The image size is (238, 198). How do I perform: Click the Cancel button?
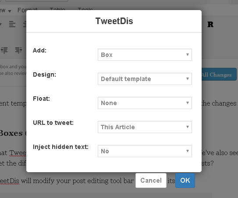[151, 180]
